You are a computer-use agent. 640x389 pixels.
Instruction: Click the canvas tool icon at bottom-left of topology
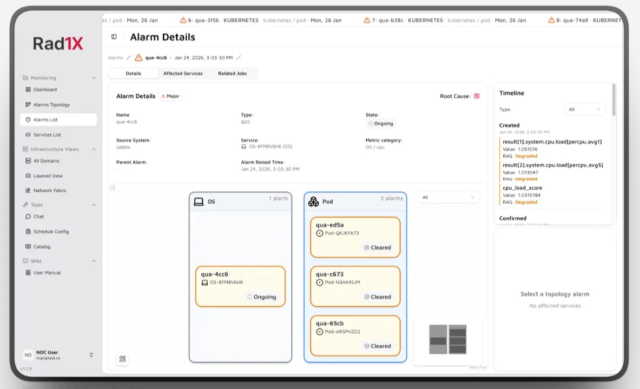tap(122, 359)
